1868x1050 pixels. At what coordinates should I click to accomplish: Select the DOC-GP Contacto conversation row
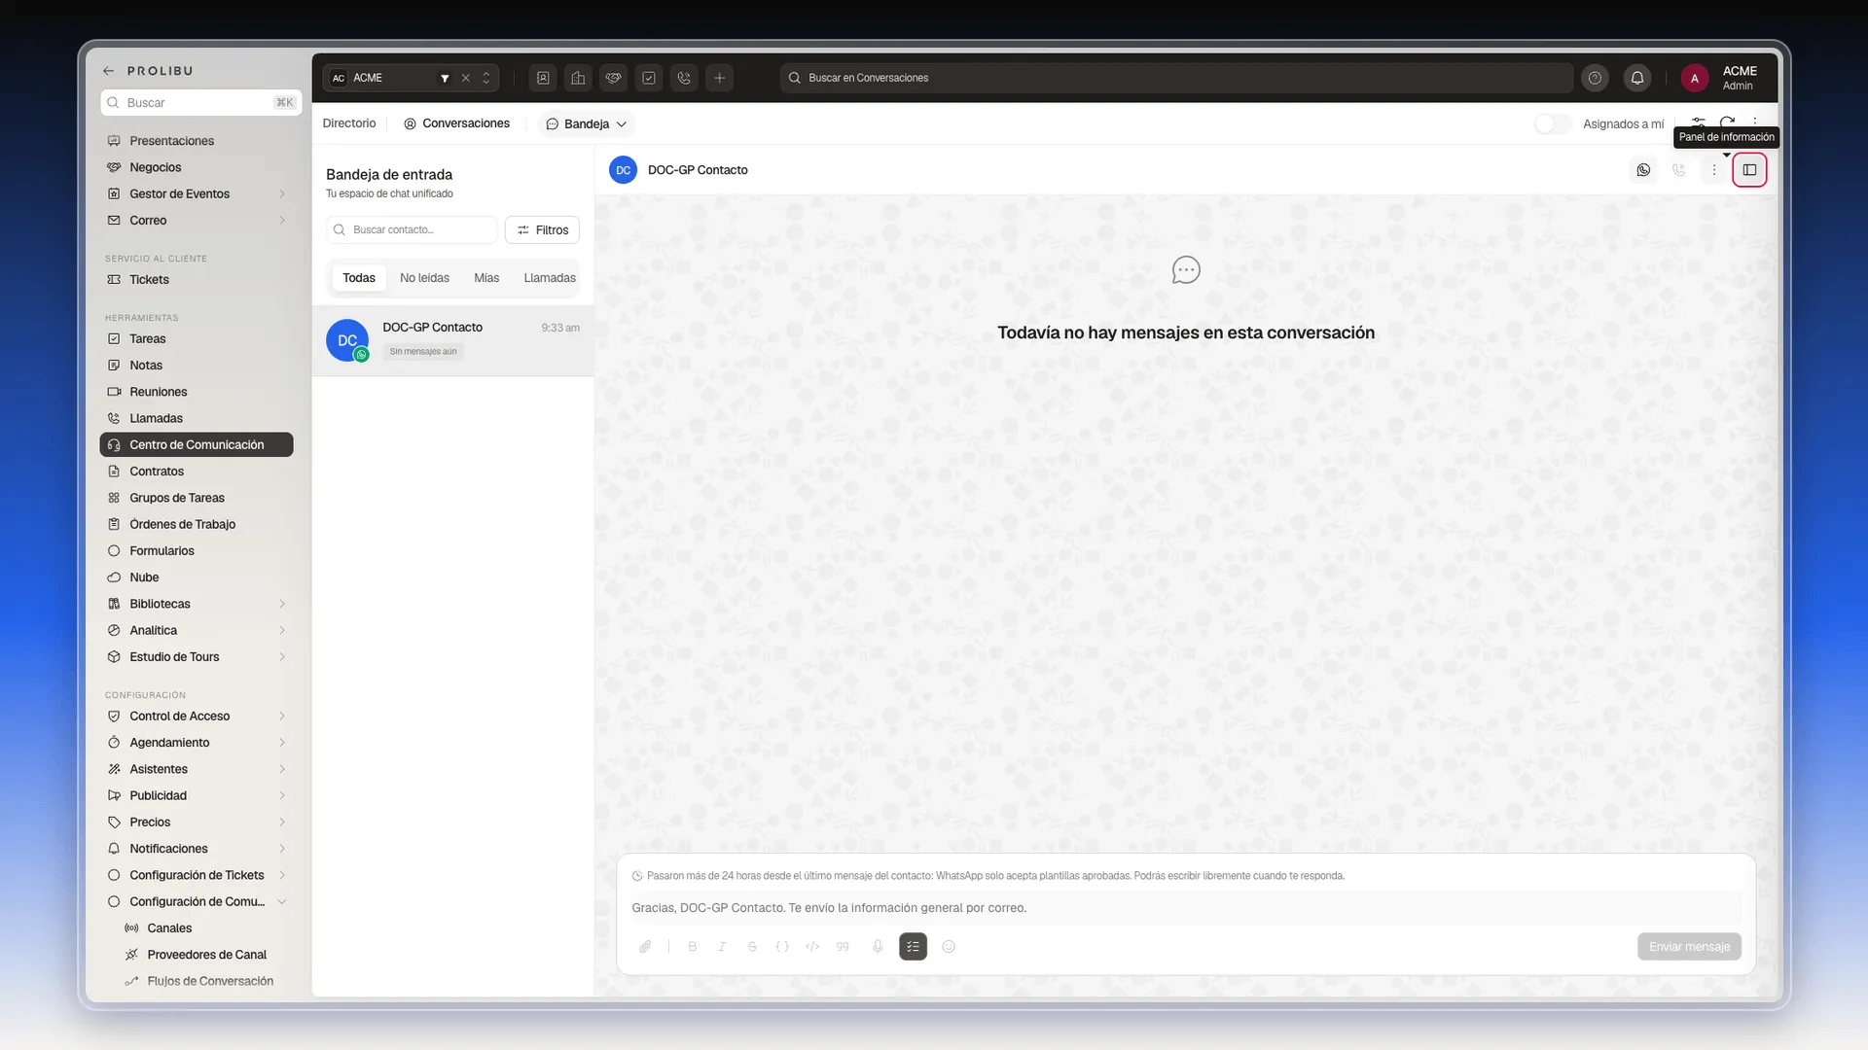(452, 340)
